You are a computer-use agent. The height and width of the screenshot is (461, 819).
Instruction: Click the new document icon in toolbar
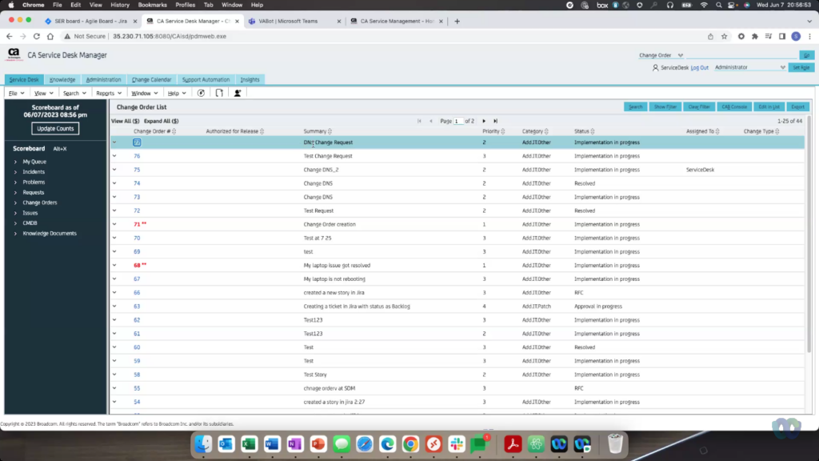[219, 93]
